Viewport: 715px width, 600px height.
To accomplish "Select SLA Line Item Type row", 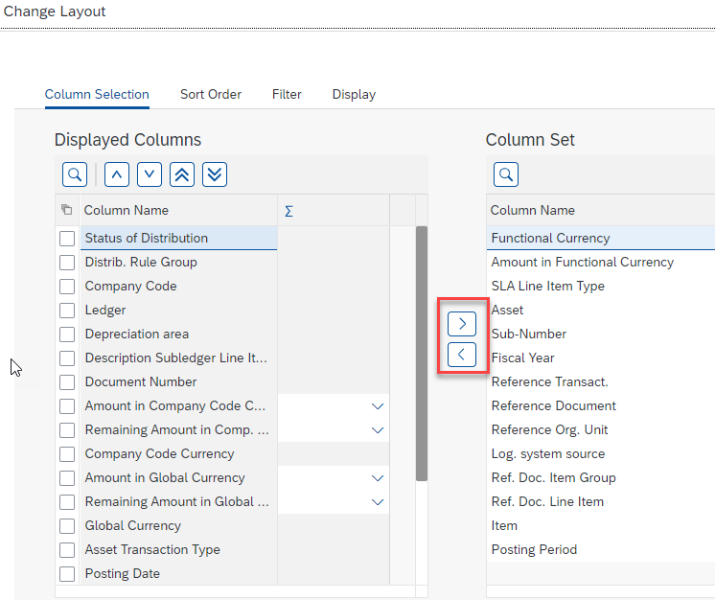I will pyautogui.click(x=601, y=286).
